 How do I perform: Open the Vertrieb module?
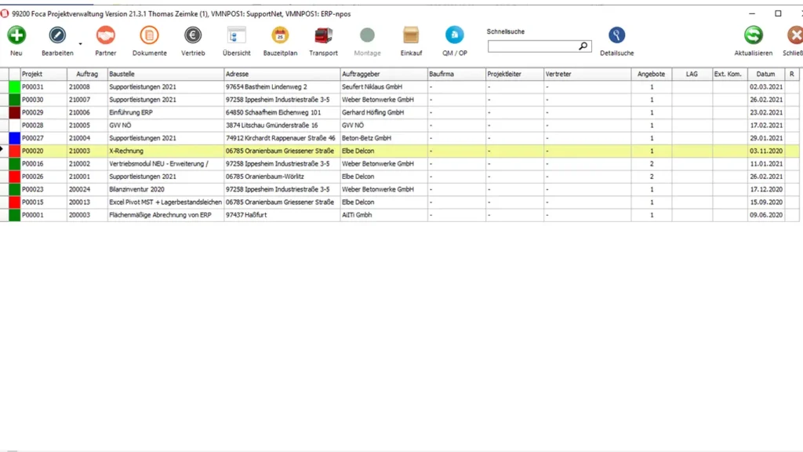click(193, 36)
